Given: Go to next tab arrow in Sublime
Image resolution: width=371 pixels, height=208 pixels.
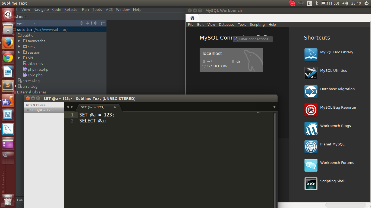Looking at the screenshot, I should coord(72,107).
